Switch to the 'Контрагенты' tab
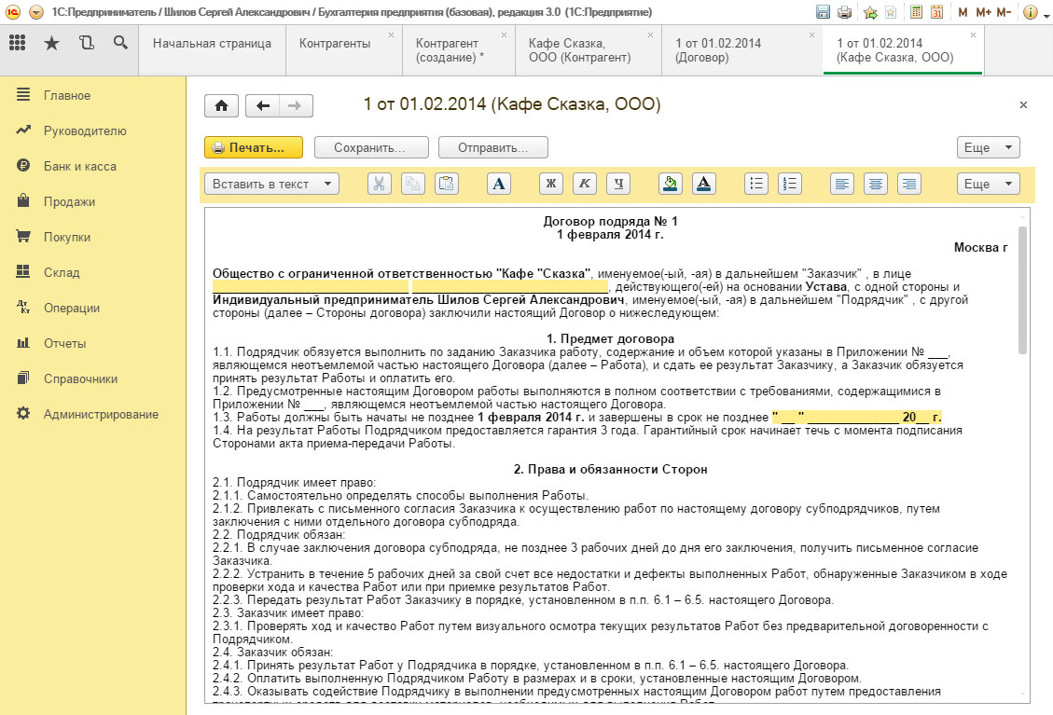Viewport: 1053px width, 715px height. (335, 44)
